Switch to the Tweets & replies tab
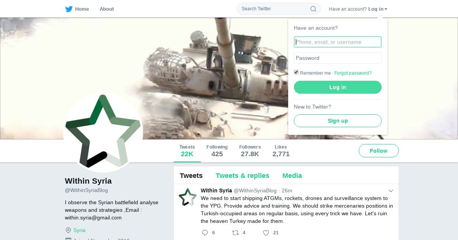 pyautogui.click(x=242, y=176)
